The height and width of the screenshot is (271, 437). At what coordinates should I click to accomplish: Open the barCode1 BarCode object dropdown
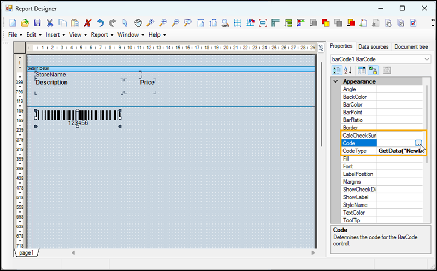click(x=427, y=59)
